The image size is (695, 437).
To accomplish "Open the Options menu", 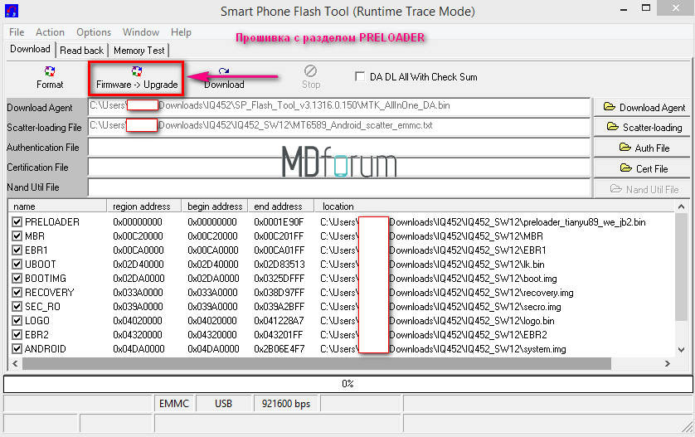I will [94, 32].
